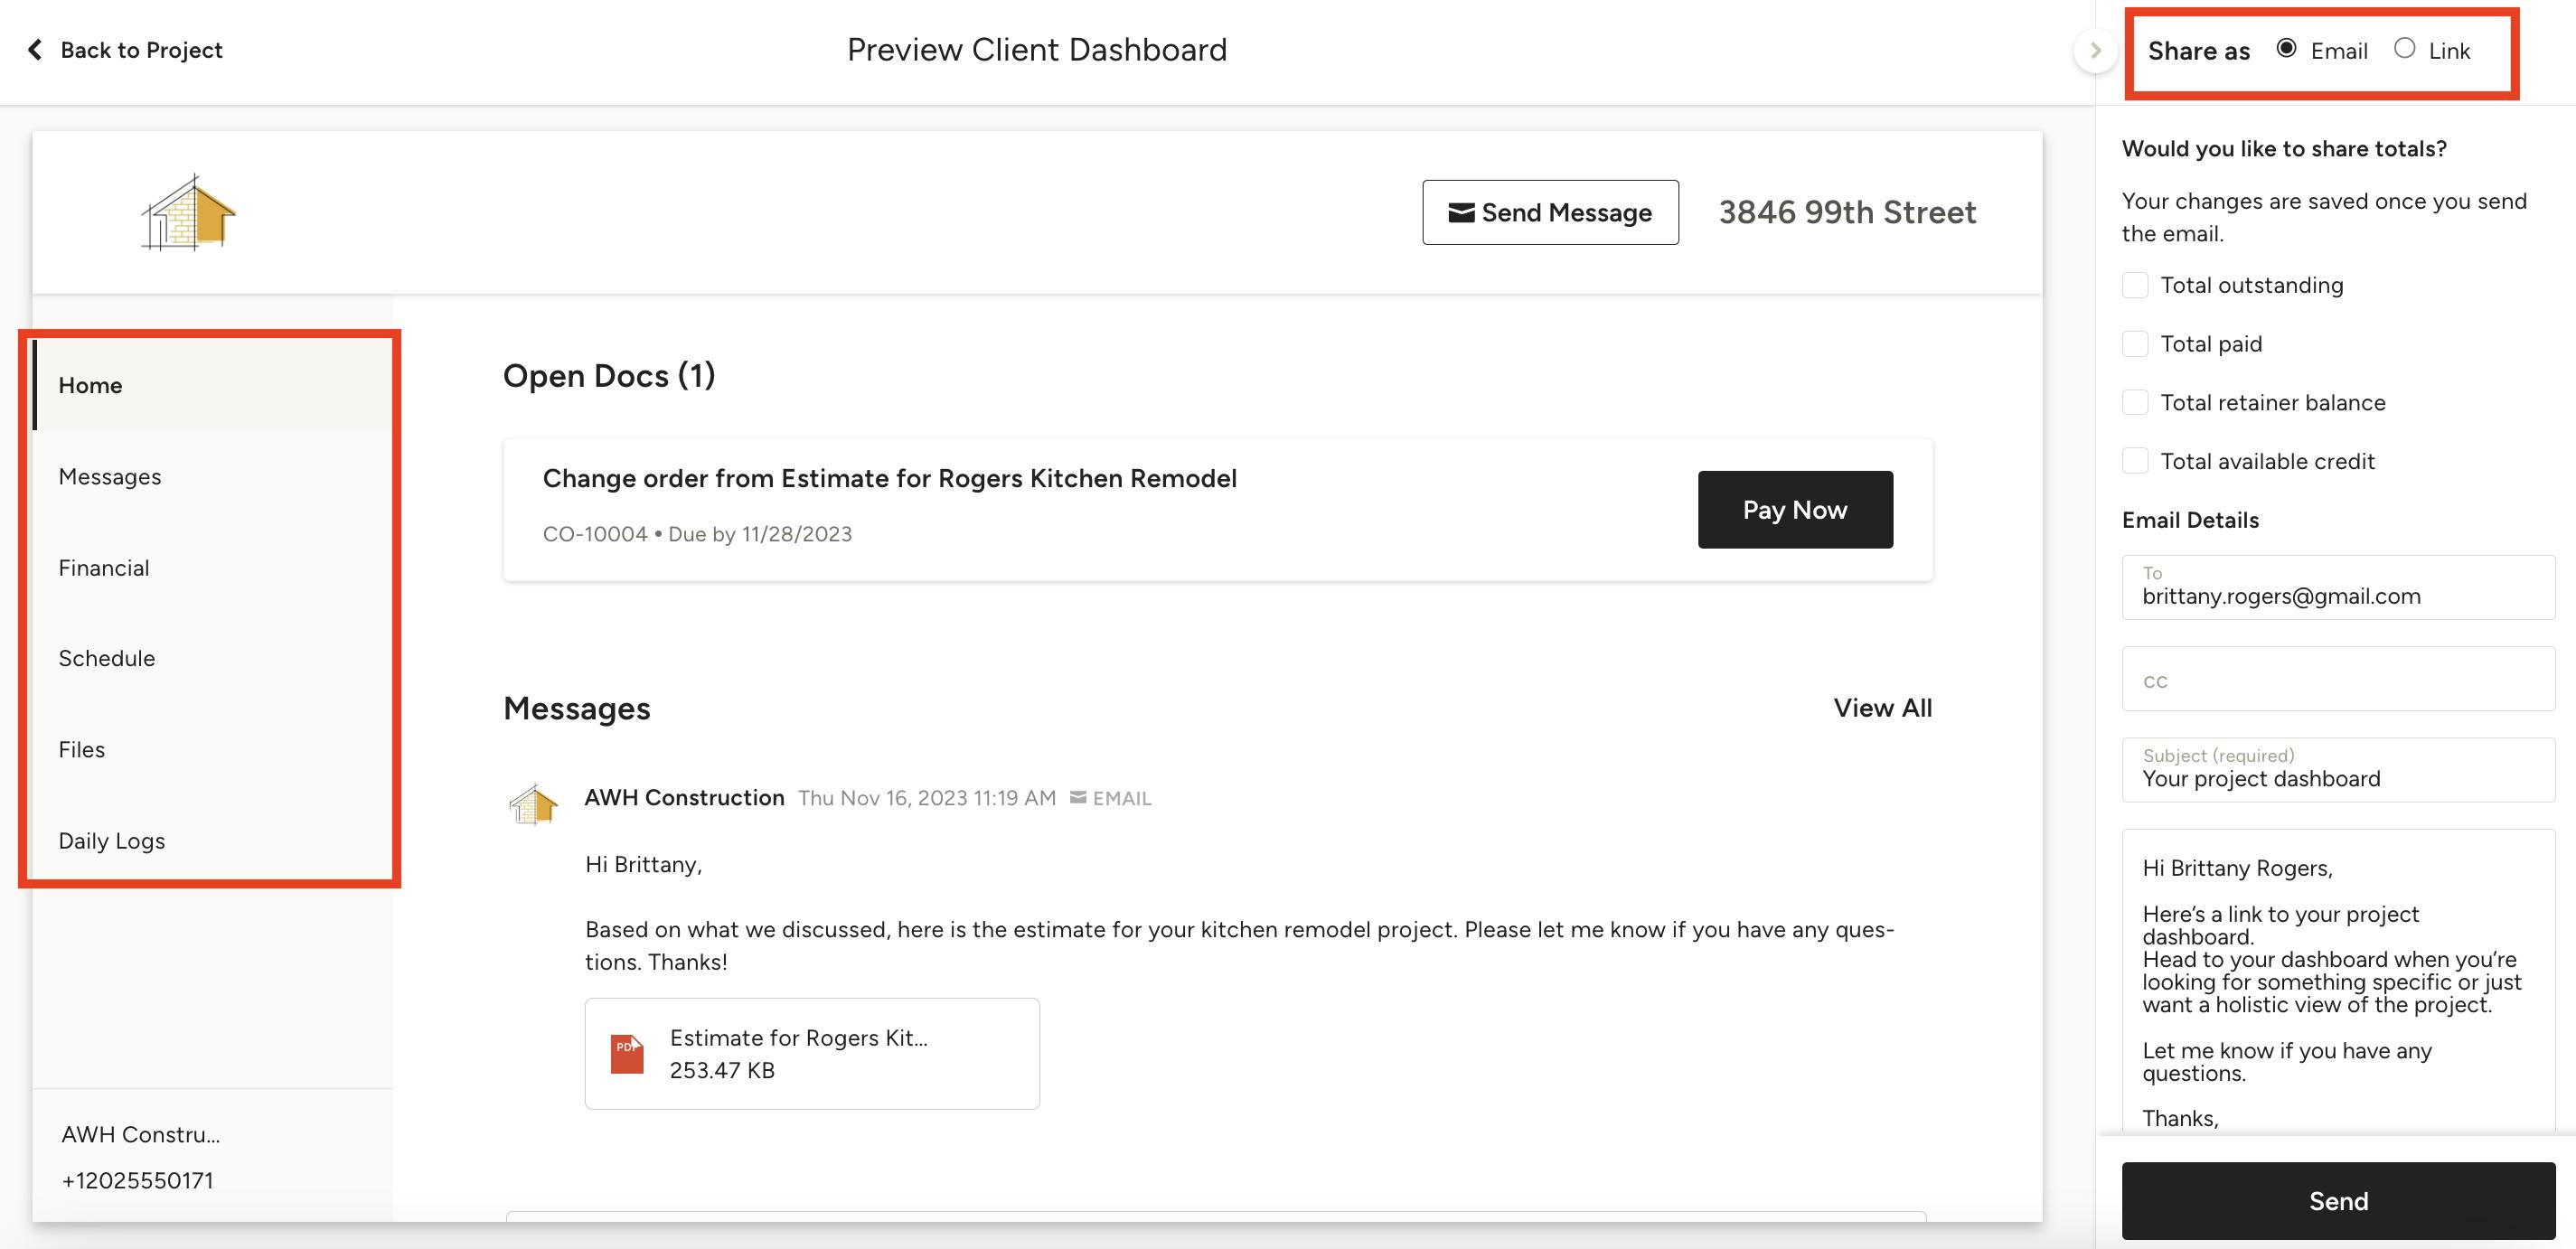This screenshot has width=2576, height=1249.
Task: Switch to the Financial tab
Action: pos(104,568)
